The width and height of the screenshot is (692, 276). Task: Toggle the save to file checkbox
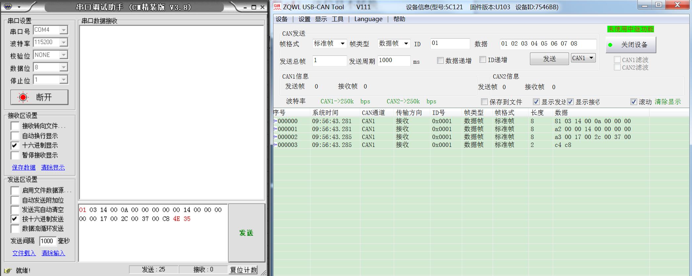point(484,102)
